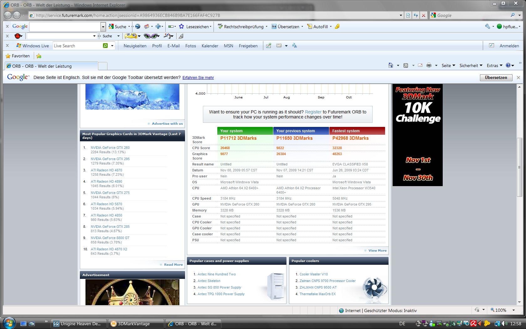Click the Übersetzen button in translation bar
526x329 pixels.
point(496,77)
